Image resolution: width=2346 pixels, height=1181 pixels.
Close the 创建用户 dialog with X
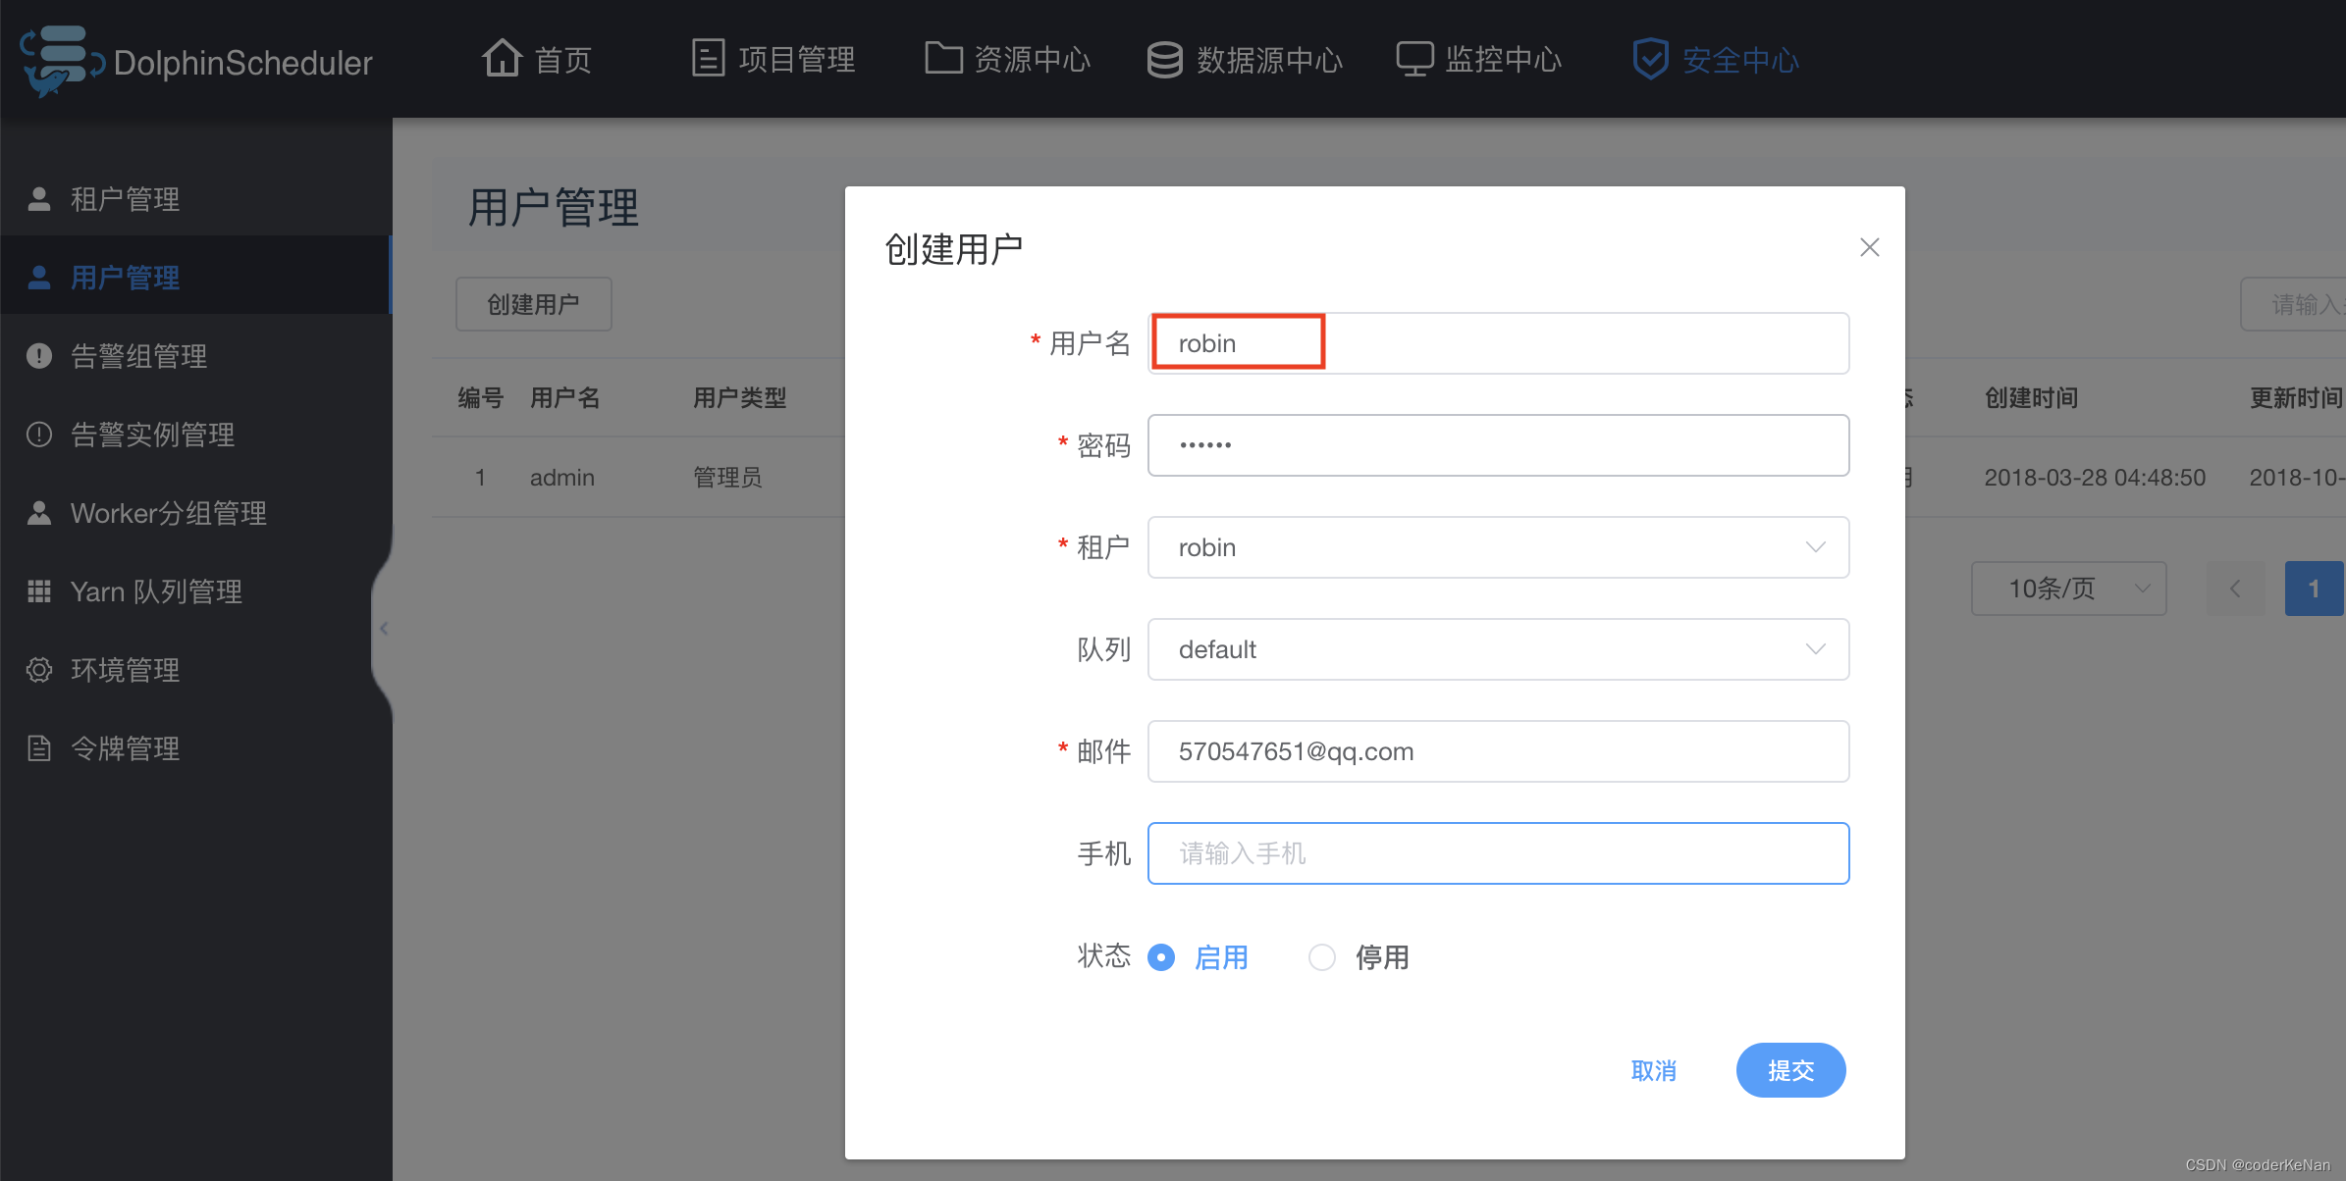[x=1869, y=247]
